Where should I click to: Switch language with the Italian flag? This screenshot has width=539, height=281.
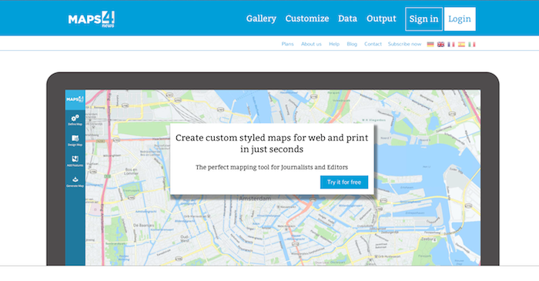(x=471, y=45)
